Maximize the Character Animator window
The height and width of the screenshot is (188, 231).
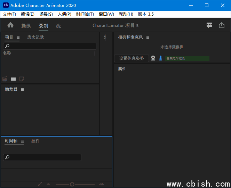pos(207,5)
